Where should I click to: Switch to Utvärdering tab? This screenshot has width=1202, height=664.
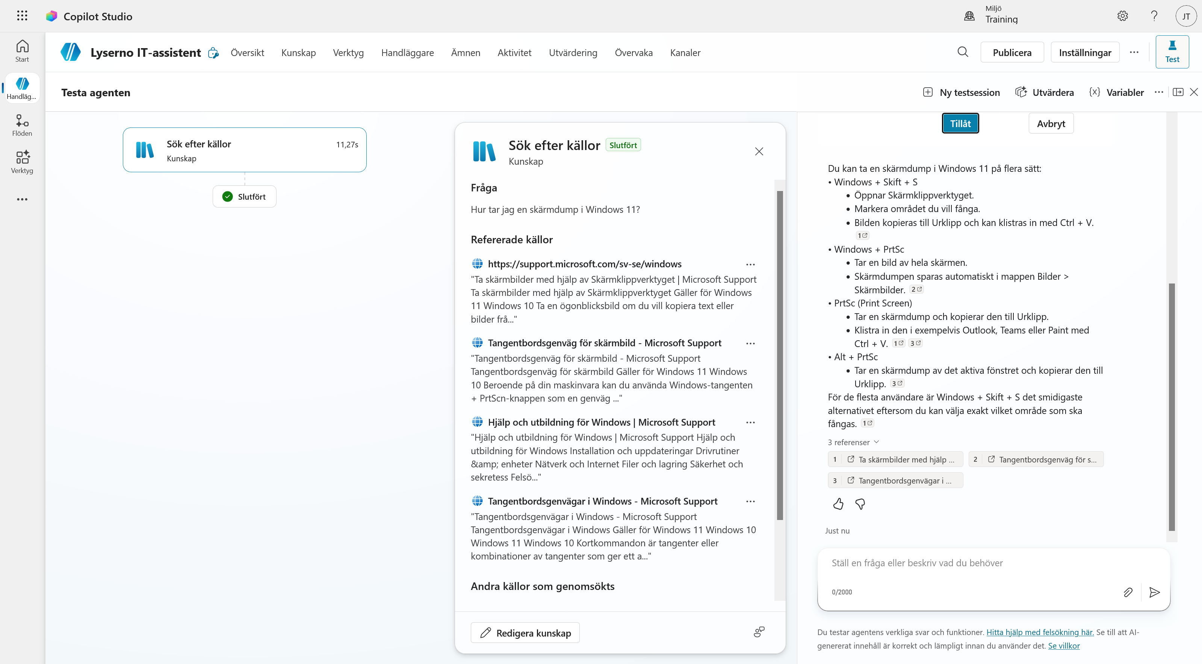pos(573,53)
